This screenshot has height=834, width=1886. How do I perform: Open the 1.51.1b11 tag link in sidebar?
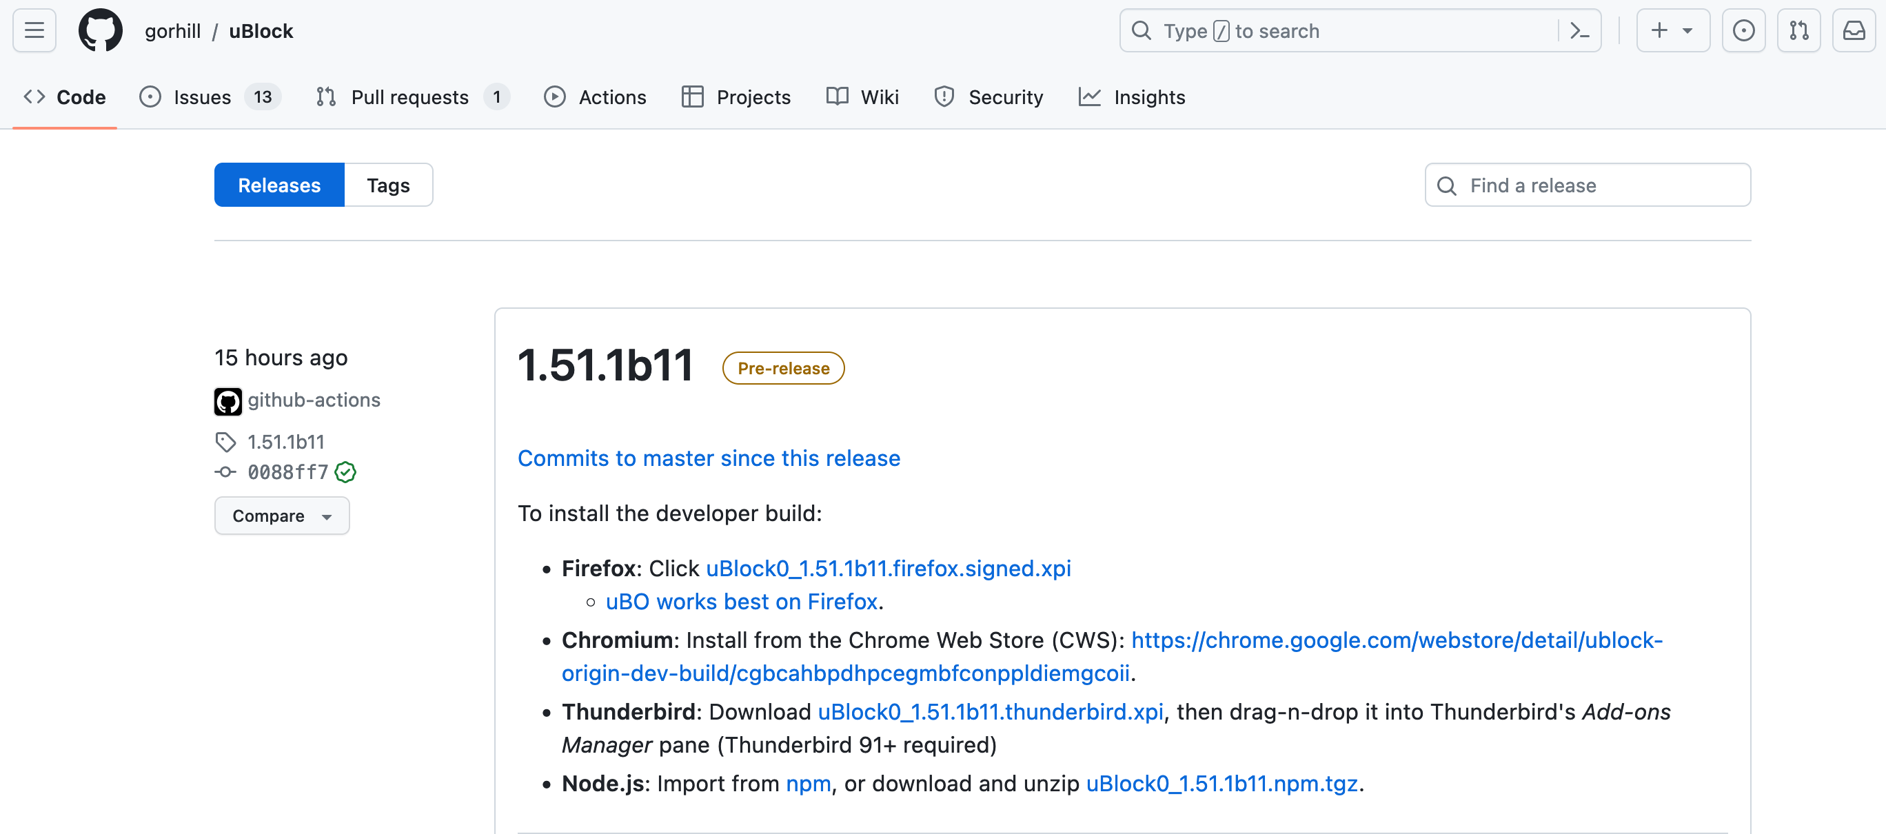pos(285,442)
